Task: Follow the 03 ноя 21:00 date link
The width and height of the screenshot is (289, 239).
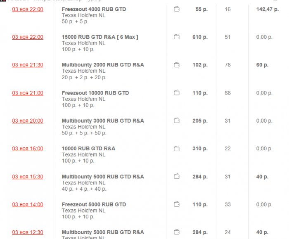Action: [x=27, y=93]
